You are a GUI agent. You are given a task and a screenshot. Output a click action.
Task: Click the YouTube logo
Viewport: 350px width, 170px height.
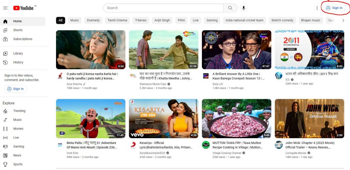(23, 8)
